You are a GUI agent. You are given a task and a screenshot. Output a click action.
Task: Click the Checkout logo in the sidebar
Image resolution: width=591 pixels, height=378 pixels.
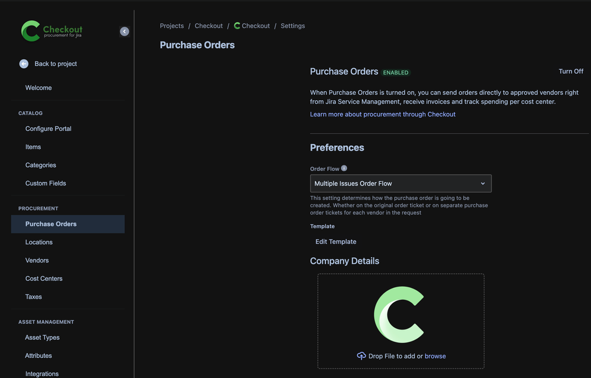pos(51,31)
